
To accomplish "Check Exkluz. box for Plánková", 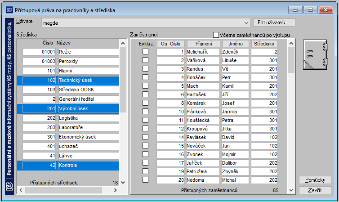I will coord(146,112).
